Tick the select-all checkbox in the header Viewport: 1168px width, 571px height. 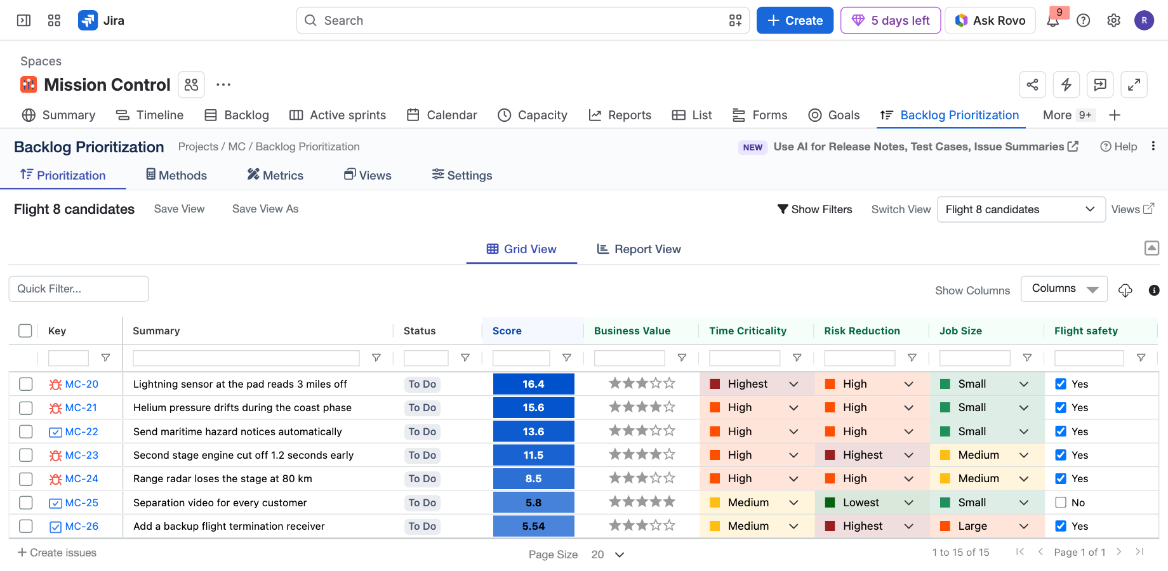tap(25, 331)
